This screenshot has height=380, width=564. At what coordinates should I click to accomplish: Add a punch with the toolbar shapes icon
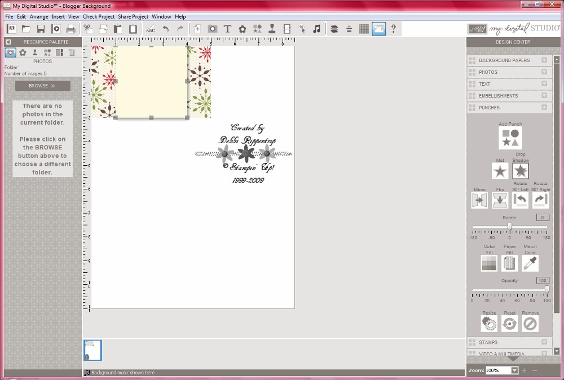click(257, 29)
